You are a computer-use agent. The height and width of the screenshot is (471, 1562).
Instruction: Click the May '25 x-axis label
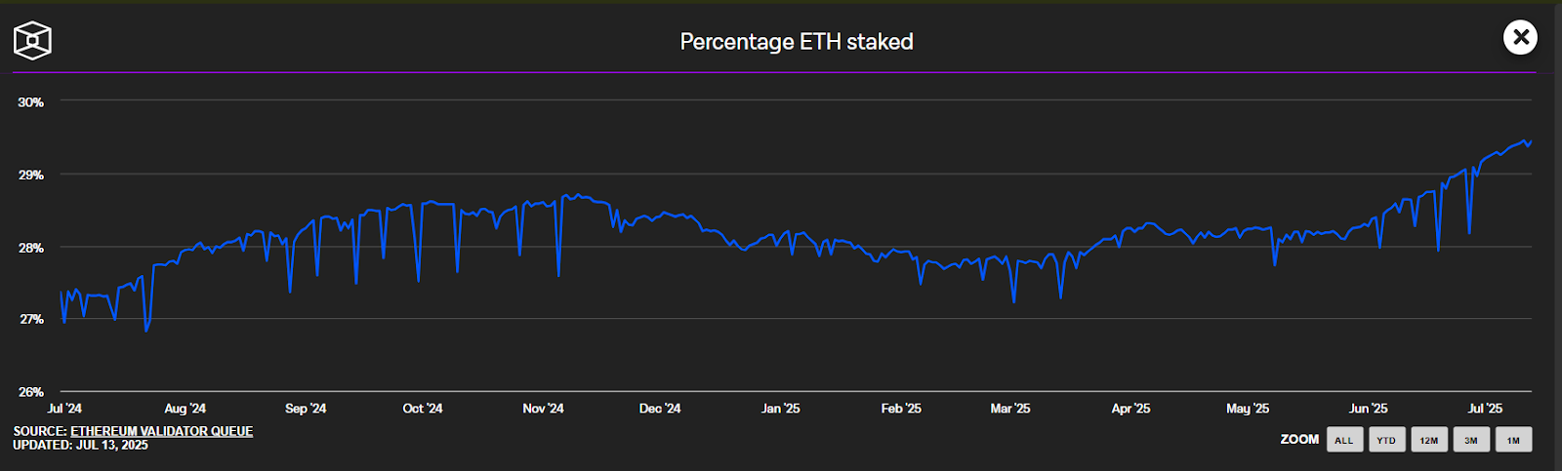click(x=1248, y=409)
